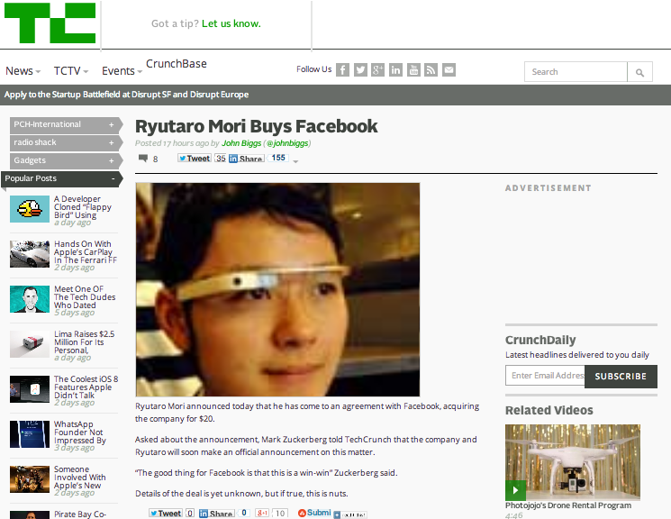Click the Enter Email Address field
This screenshot has height=519, width=671.
(x=545, y=376)
